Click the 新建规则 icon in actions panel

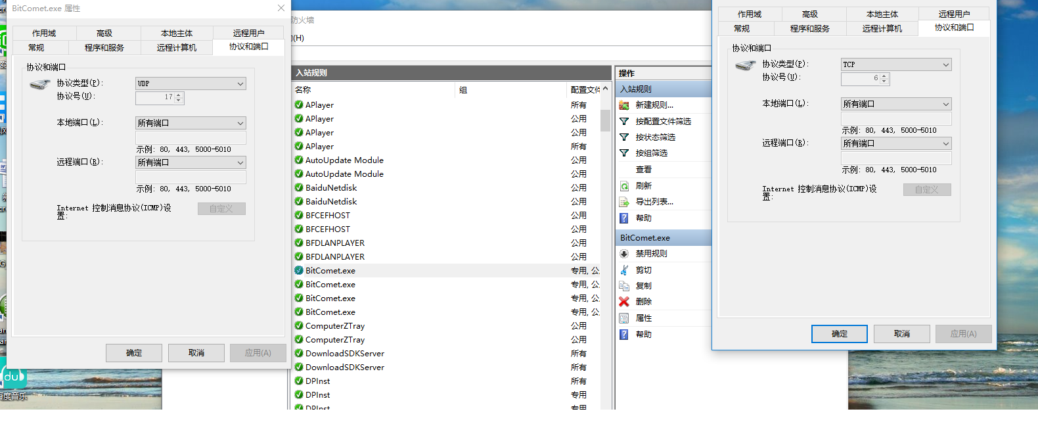point(624,105)
